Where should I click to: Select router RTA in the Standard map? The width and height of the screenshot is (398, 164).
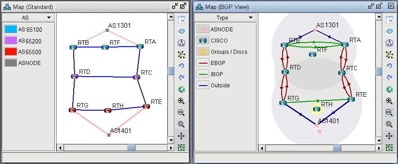140,46
